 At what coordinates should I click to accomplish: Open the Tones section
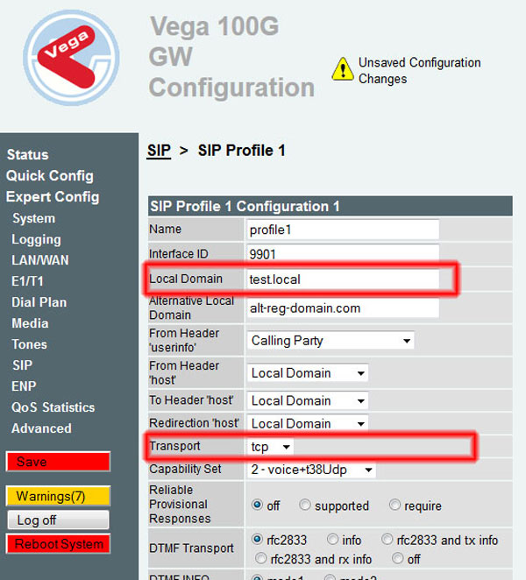click(x=29, y=344)
